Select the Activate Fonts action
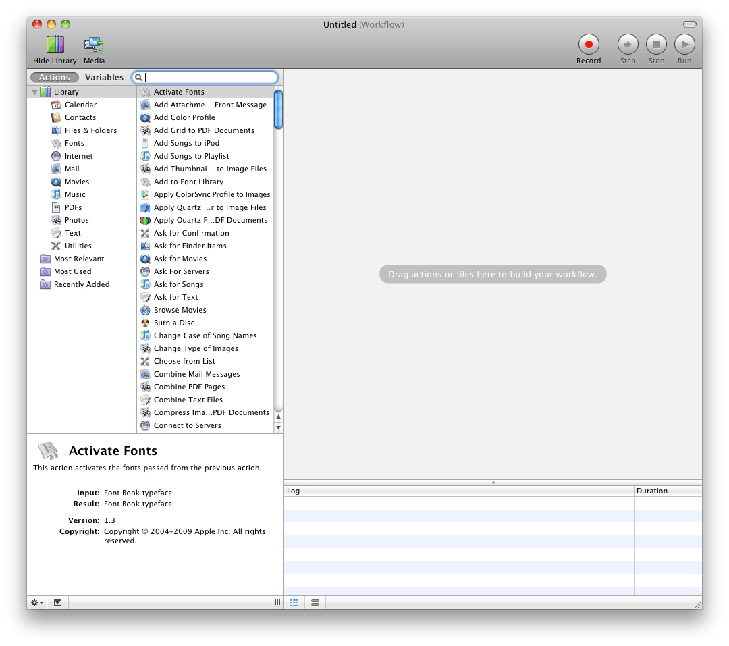 tap(205, 92)
